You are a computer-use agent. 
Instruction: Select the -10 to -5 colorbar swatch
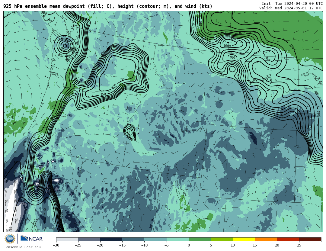(155, 239)
